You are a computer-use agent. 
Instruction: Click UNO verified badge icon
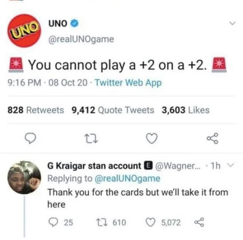[75, 23]
